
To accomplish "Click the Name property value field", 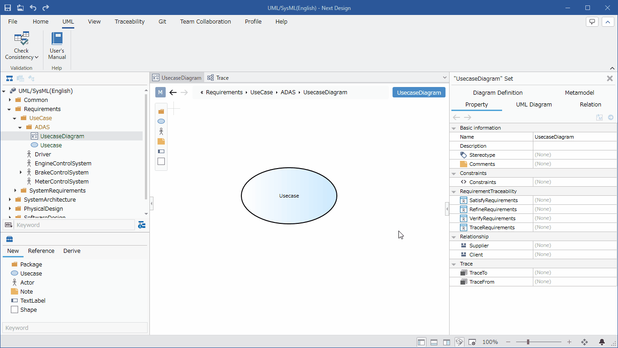I will (575, 137).
